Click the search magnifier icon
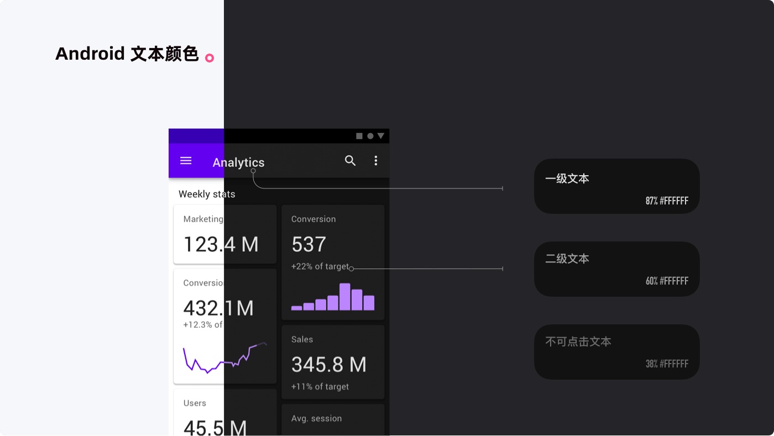The height and width of the screenshot is (436, 774). pyautogui.click(x=350, y=161)
